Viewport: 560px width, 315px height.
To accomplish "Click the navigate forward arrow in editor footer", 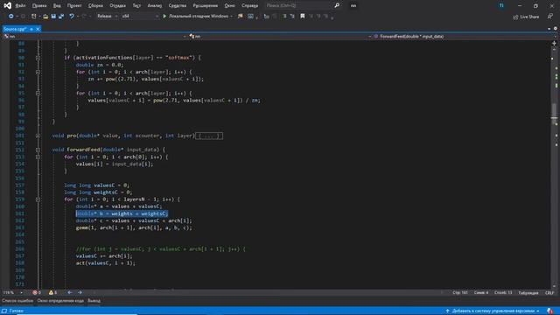I will (80, 292).
